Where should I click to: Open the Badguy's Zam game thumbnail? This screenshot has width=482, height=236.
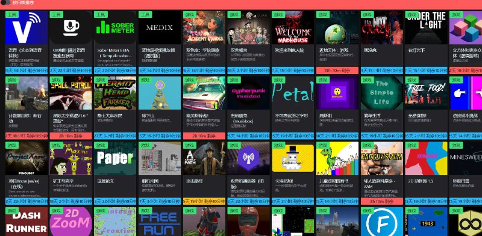(382, 158)
